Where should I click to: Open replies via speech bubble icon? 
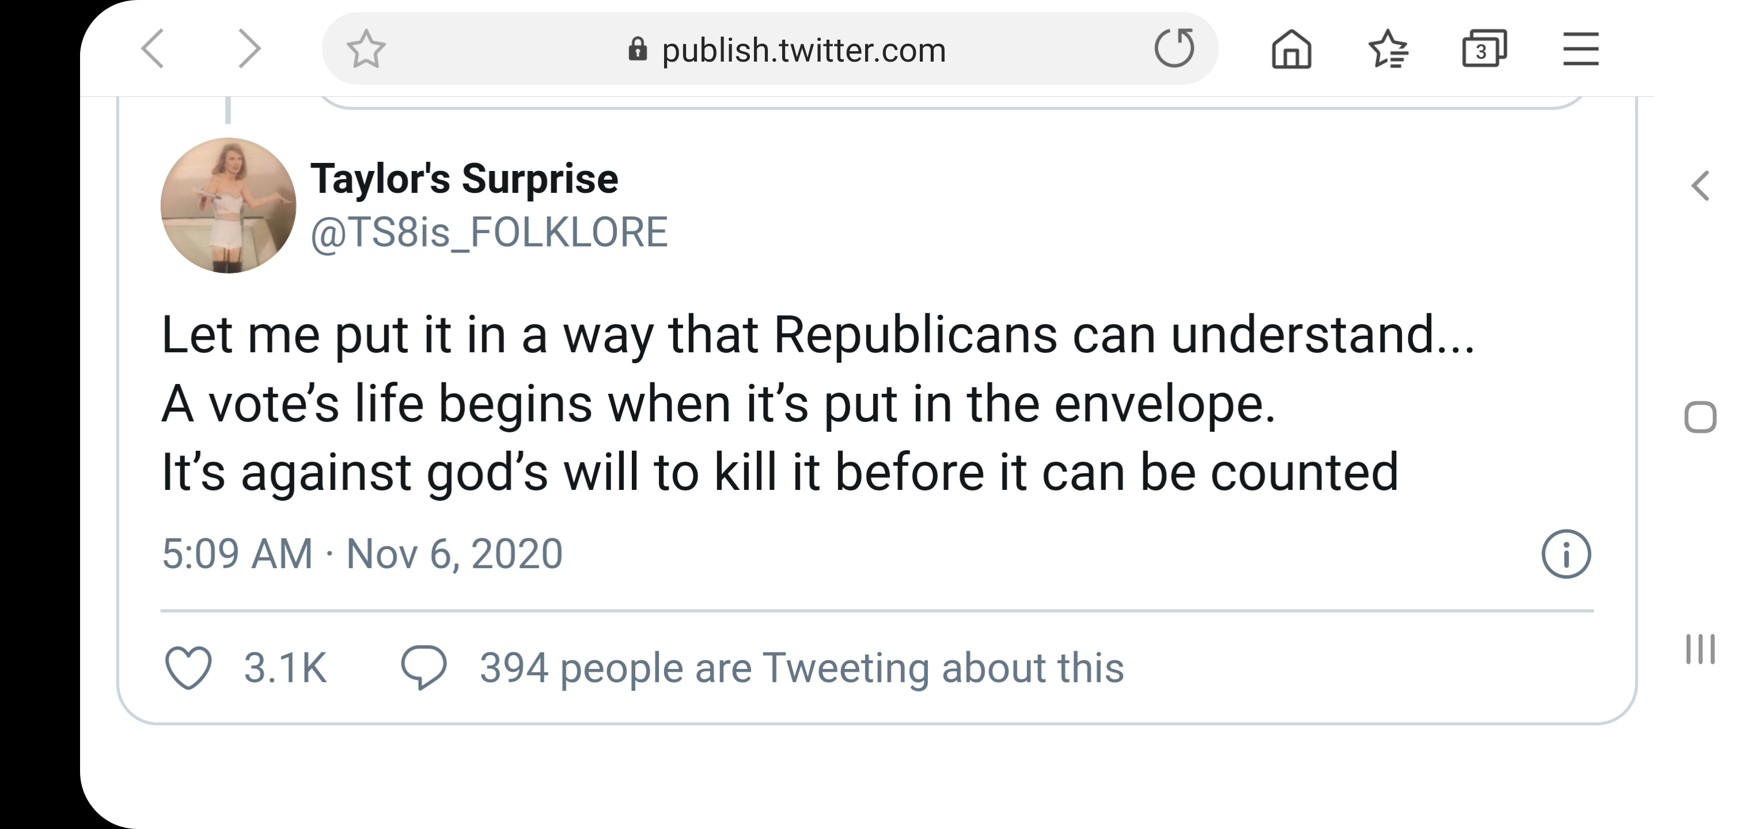[423, 668]
